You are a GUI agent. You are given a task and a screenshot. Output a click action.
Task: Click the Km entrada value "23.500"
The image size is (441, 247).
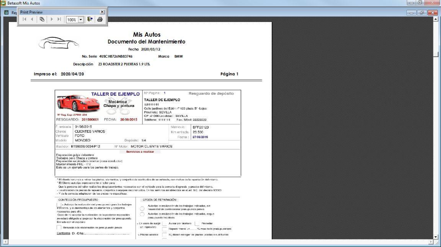pyautogui.click(x=198, y=132)
